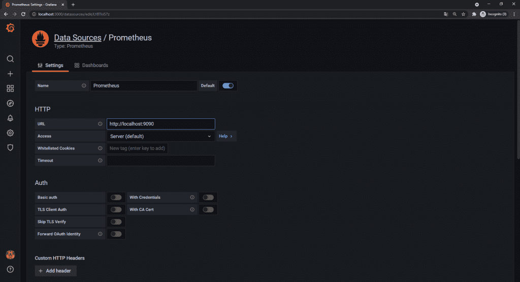Image resolution: width=520 pixels, height=282 pixels.
Task: Enable Skip TLS Verify toggle
Action: (116, 222)
